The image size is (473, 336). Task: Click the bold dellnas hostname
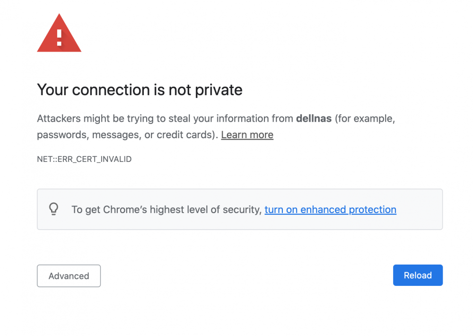pyautogui.click(x=314, y=118)
